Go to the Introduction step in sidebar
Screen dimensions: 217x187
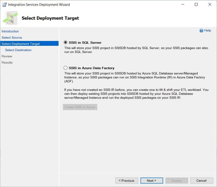[x=10, y=31]
